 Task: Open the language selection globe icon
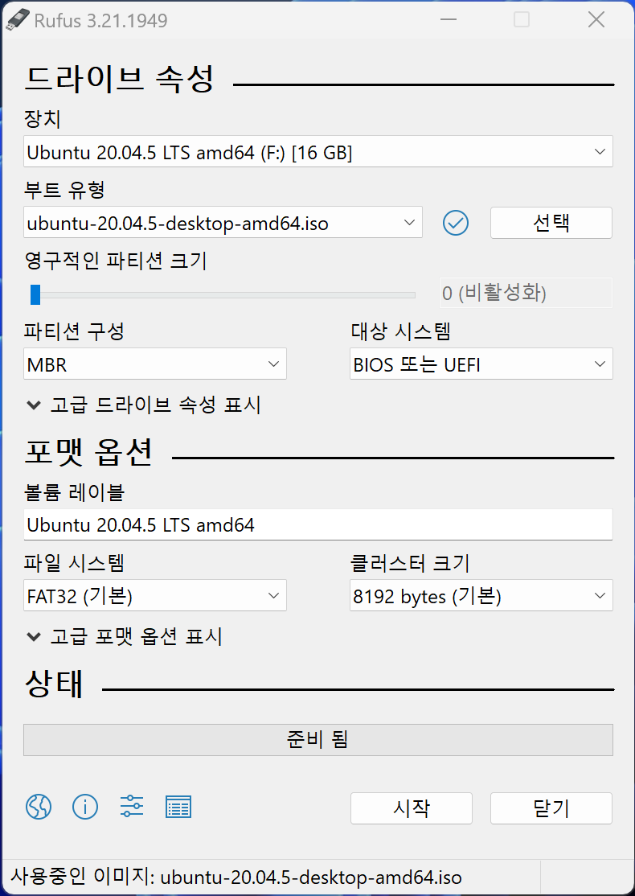(x=39, y=807)
